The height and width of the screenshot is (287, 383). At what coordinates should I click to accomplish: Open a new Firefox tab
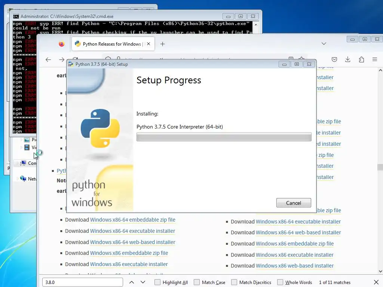coord(162,44)
